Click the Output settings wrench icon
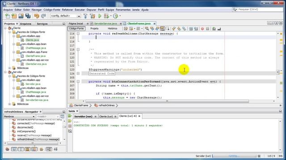 (70, 131)
